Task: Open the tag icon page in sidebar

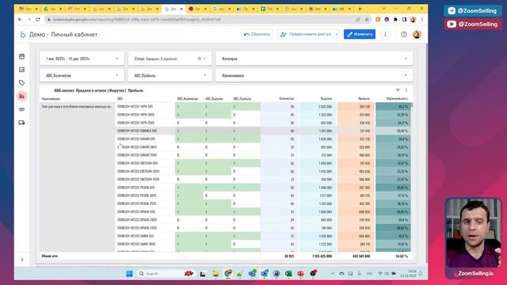Action: coord(21,82)
